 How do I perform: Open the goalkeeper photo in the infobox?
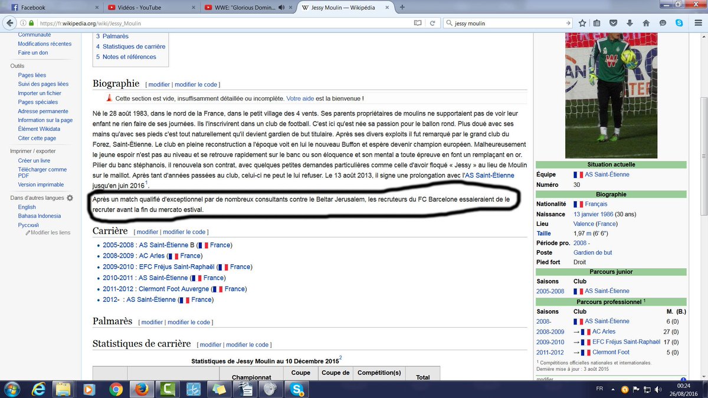[610, 96]
